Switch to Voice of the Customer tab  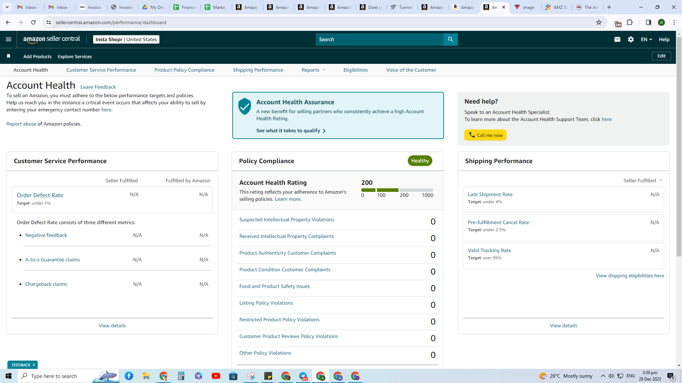pos(411,70)
